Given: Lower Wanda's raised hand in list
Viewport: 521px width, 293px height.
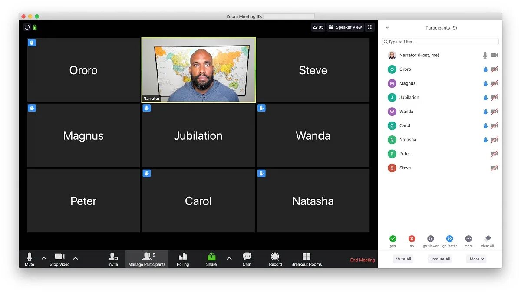Looking at the screenshot, I should point(486,112).
